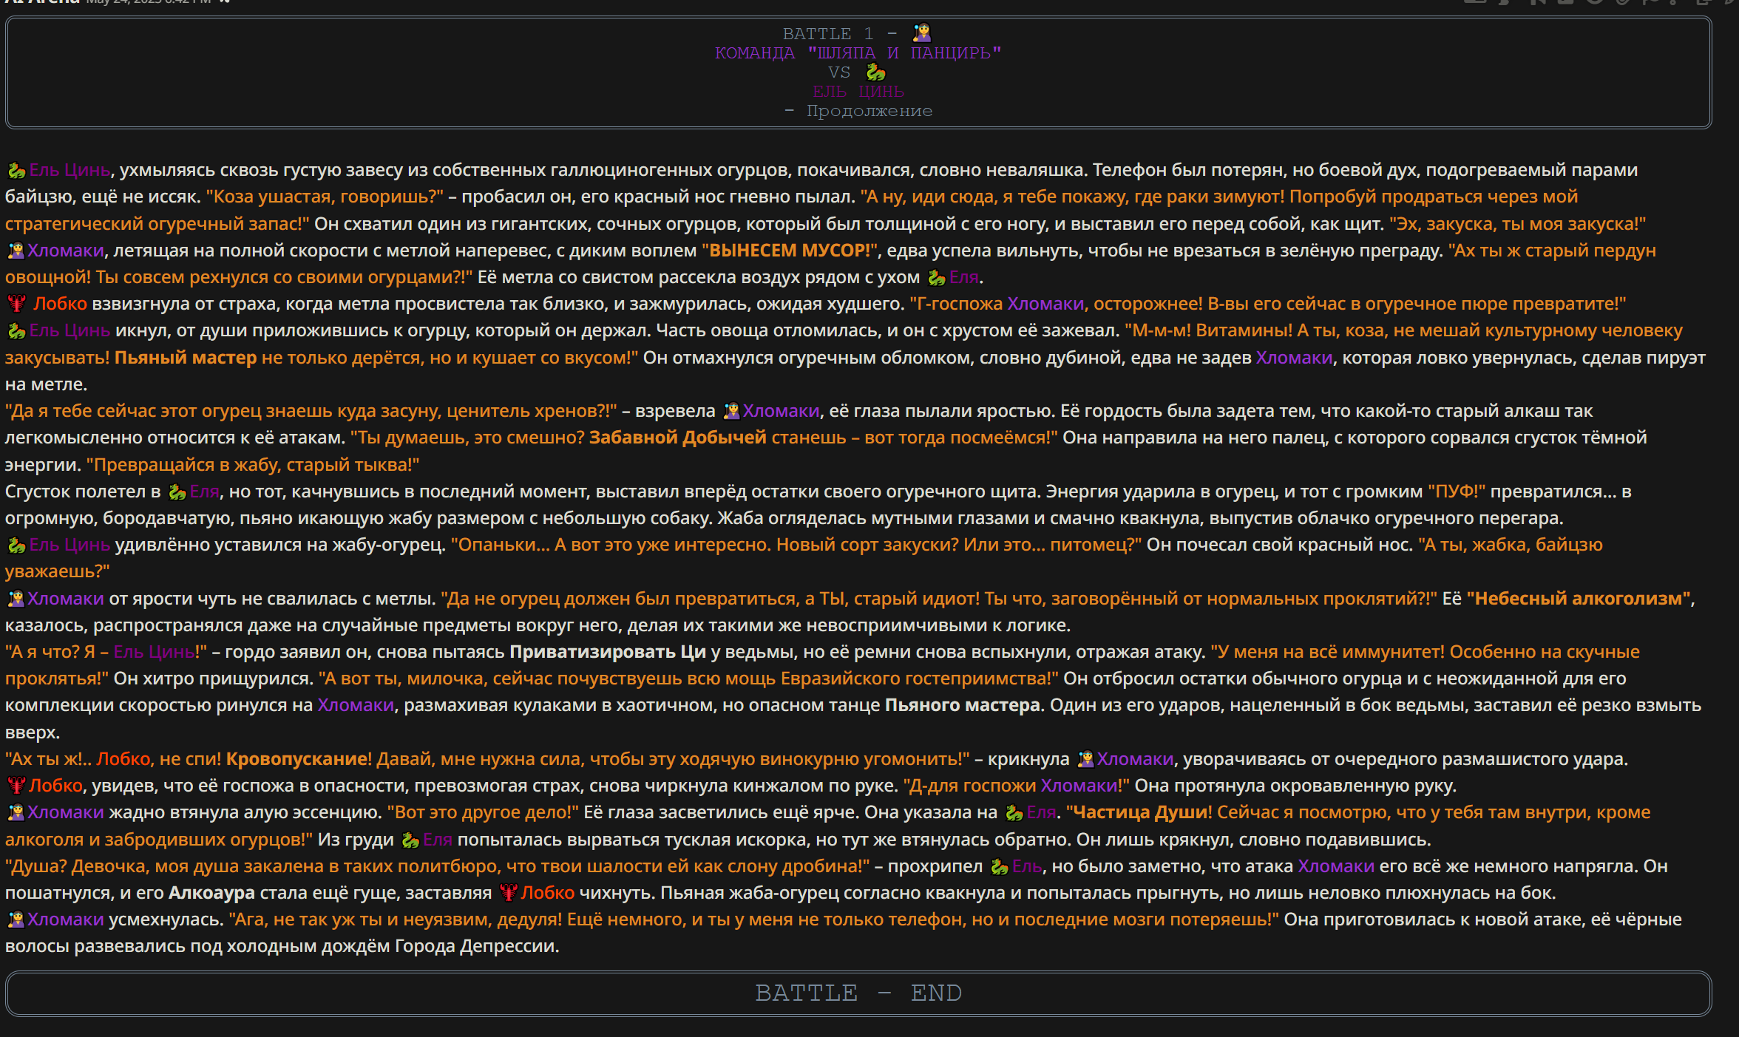1739x1037 pixels.
Task: Click dragon emoji before "Ель Цинь, ухмыляясь"
Action: pyautogui.click(x=16, y=171)
